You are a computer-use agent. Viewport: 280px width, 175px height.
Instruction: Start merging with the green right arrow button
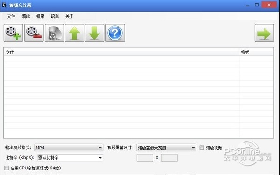click(264, 33)
